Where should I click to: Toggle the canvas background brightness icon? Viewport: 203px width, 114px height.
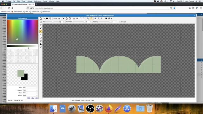106,18
